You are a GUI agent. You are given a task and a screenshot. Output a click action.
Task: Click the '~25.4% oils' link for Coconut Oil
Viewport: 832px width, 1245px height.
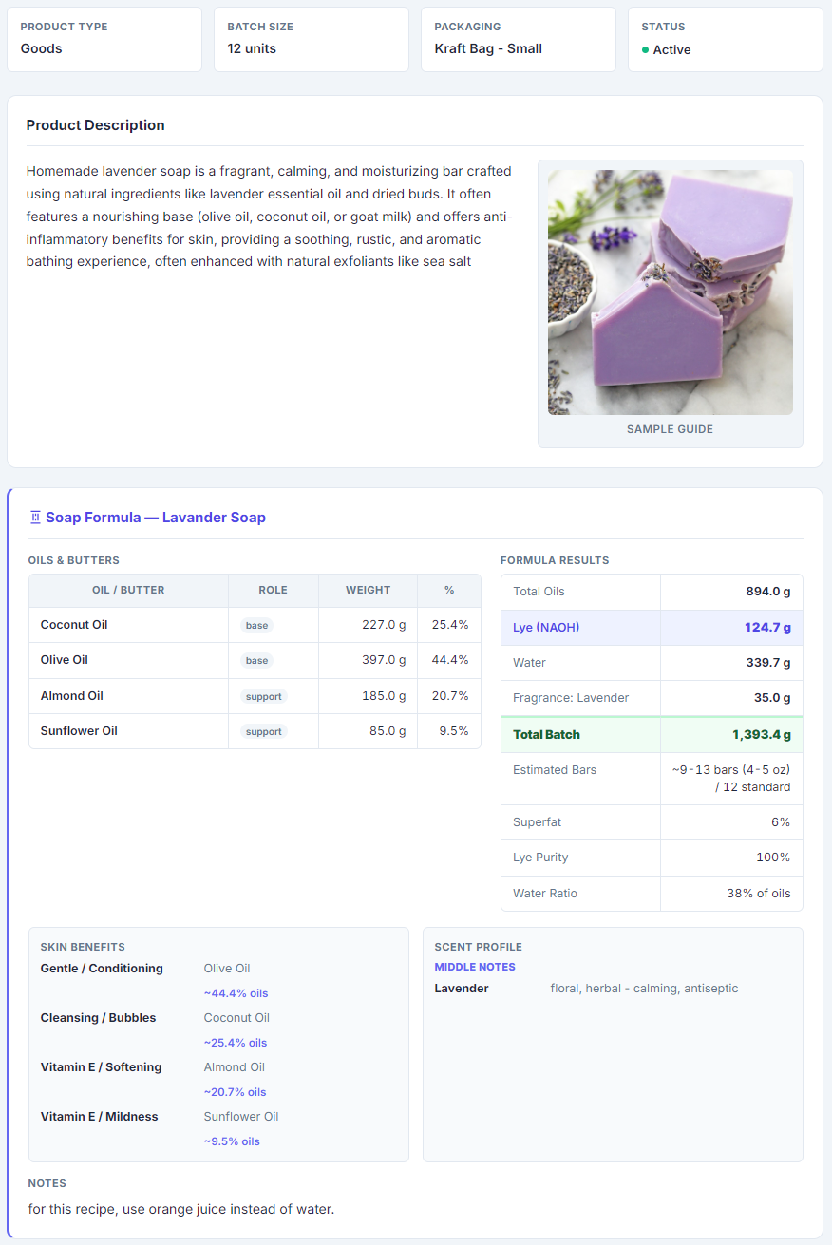coord(236,1042)
